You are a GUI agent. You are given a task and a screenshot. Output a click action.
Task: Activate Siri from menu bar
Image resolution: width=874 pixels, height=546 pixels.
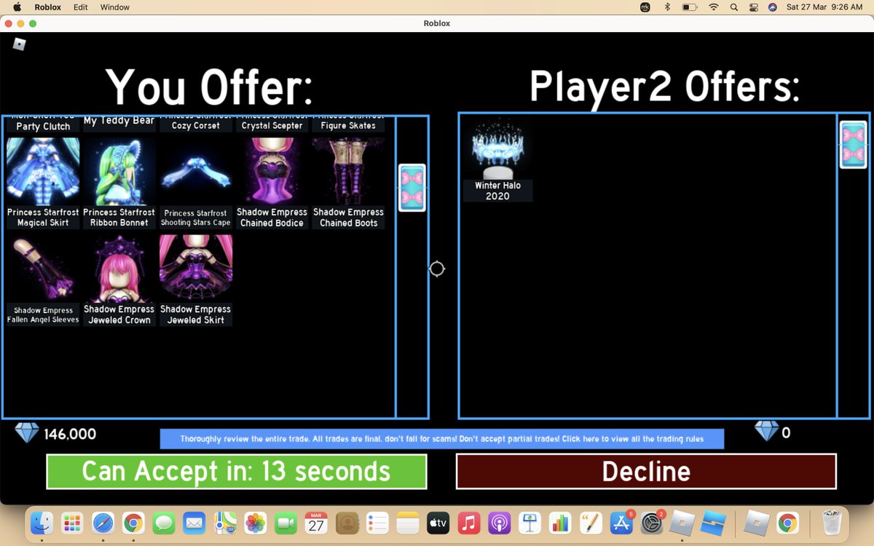pyautogui.click(x=772, y=7)
